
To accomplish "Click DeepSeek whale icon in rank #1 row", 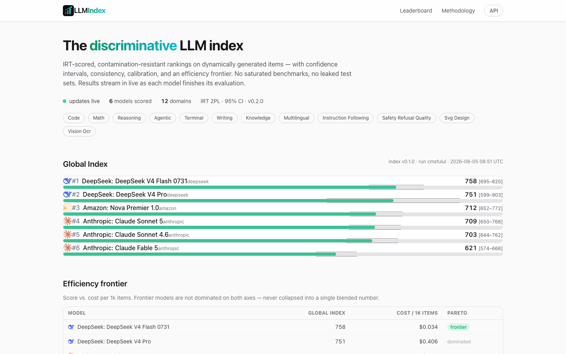I will coord(68,181).
